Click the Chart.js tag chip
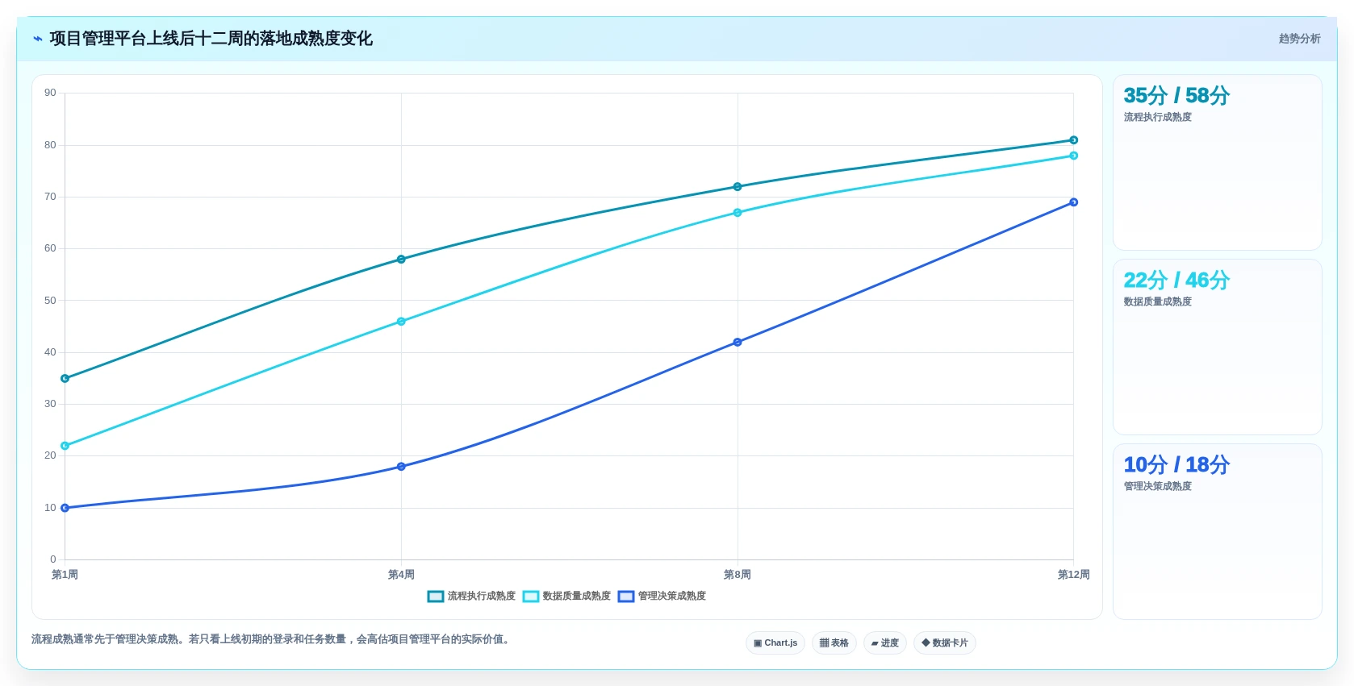 (775, 643)
